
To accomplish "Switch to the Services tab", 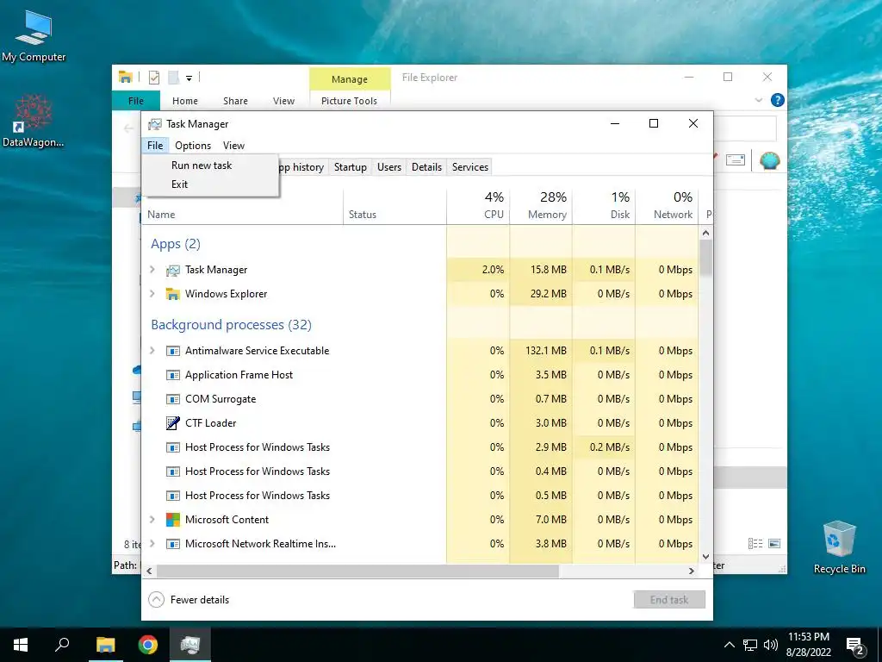I will pos(470,167).
